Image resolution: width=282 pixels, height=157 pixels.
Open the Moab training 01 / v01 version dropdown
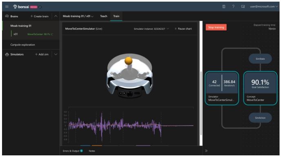pos(78,16)
